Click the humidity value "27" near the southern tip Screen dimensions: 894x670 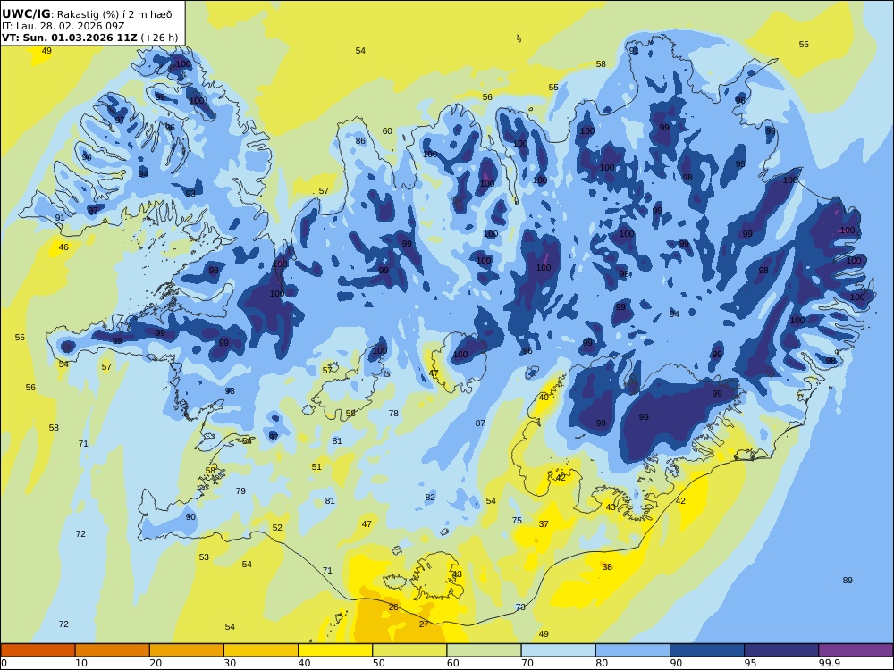(424, 624)
